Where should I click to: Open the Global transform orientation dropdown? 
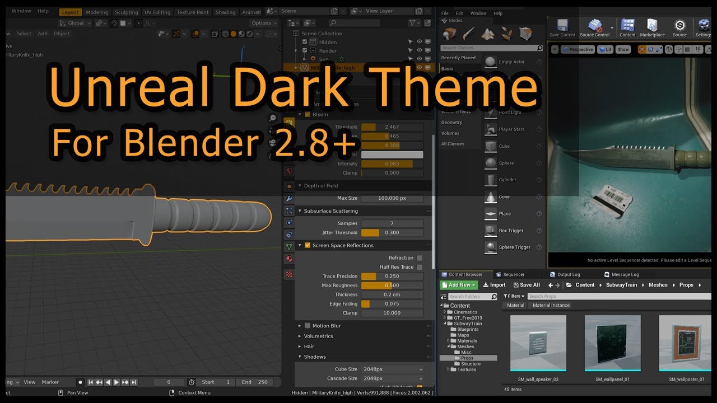click(x=75, y=23)
